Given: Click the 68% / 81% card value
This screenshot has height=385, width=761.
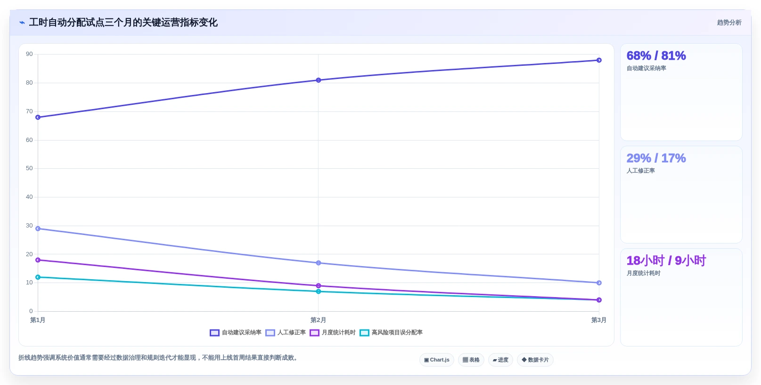Looking at the screenshot, I should point(656,56).
